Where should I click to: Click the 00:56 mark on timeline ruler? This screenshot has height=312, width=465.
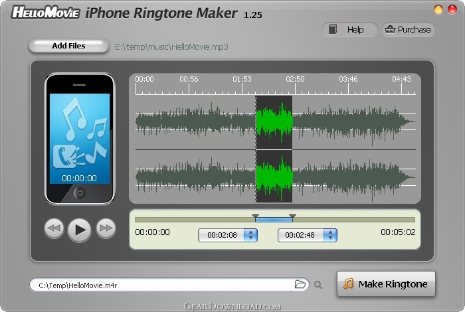coord(189,79)
